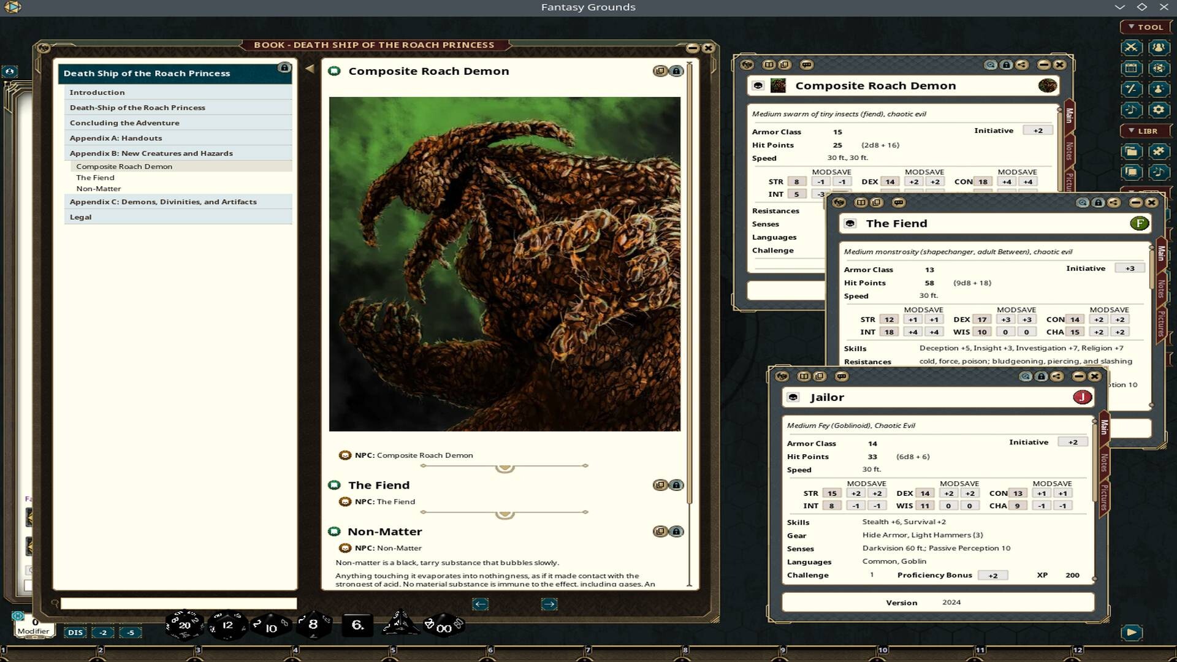1177x662 pixels.
Task: Open the puzzle piece extensions icon under LIBR
Action: (x=1159, y=151)
